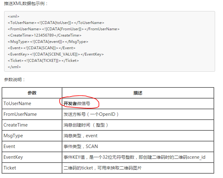223x178 pixels.
Task: Click the CreateTime table cell
Action: coord(32,125)
